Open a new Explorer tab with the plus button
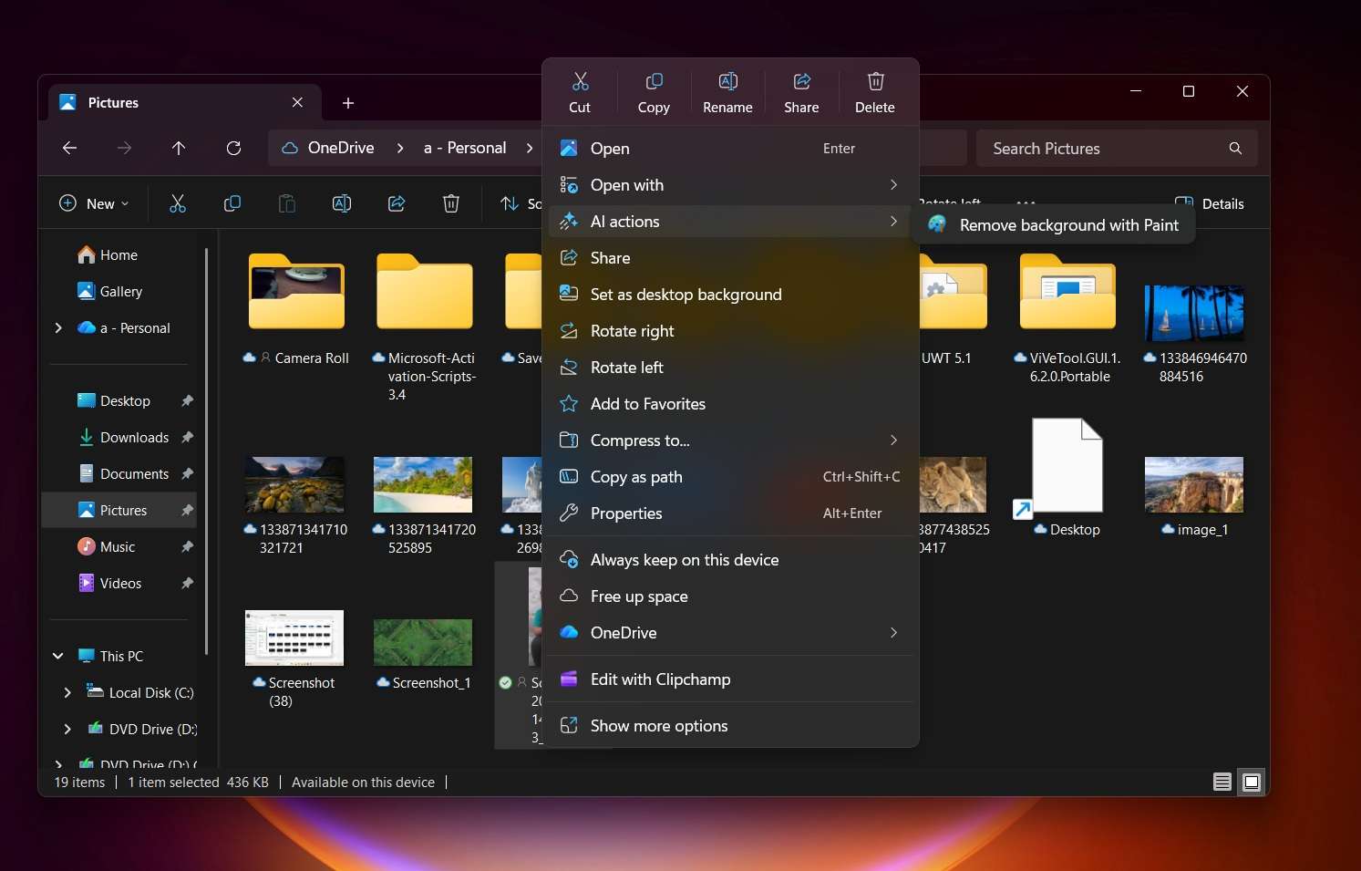This screenshot has height=871, width=1361. point(347,103)
